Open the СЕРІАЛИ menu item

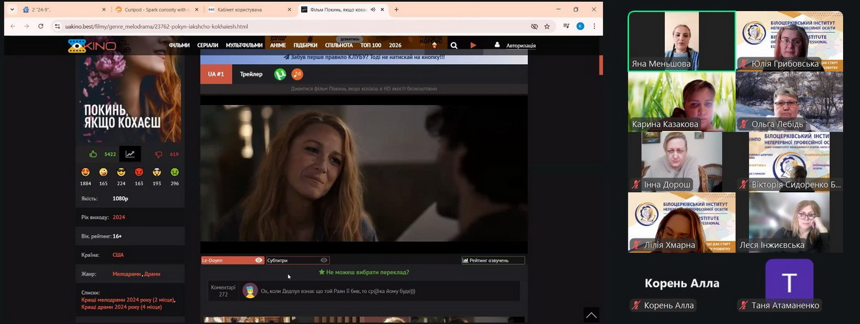[208, 45]
